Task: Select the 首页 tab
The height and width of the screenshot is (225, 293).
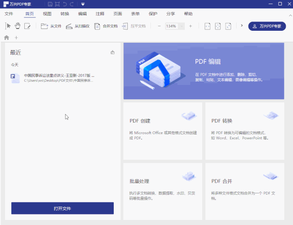Action: pyautogui.click(x=29, y=14)
